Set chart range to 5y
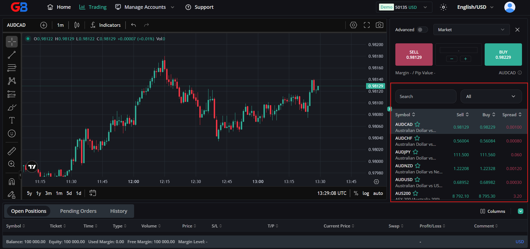530x249 pixels. coord(29,193)
